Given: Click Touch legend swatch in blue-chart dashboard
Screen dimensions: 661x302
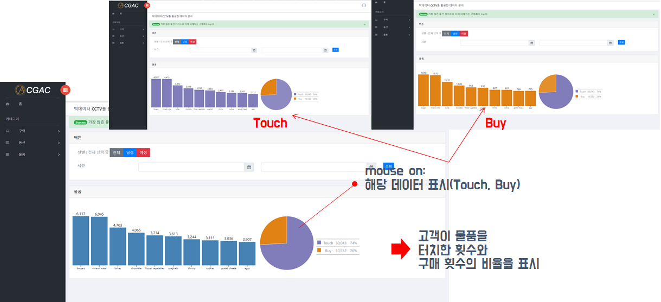Looking at the screenshot, I should coord(319,243).
